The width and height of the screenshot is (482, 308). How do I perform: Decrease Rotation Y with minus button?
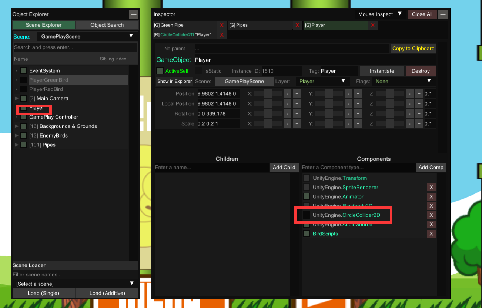(349, 114)
